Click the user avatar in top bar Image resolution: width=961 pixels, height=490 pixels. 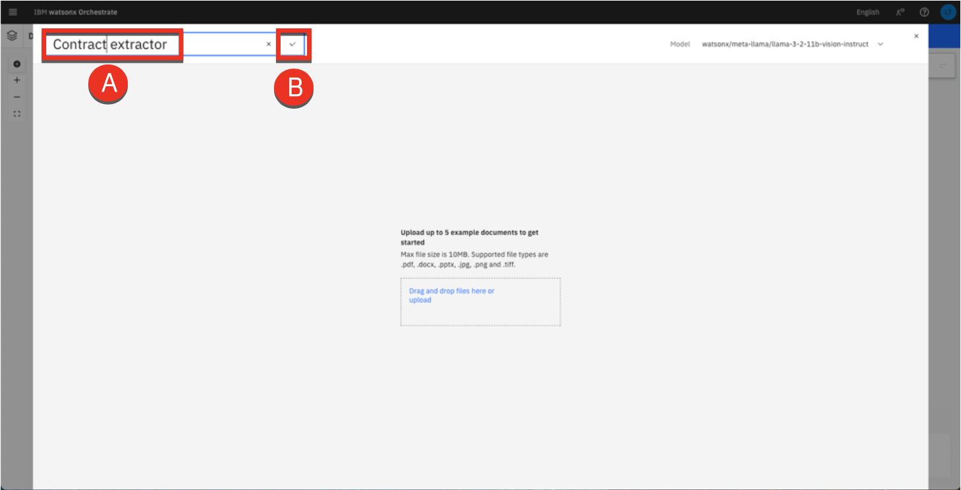click(x=947, y=12)
